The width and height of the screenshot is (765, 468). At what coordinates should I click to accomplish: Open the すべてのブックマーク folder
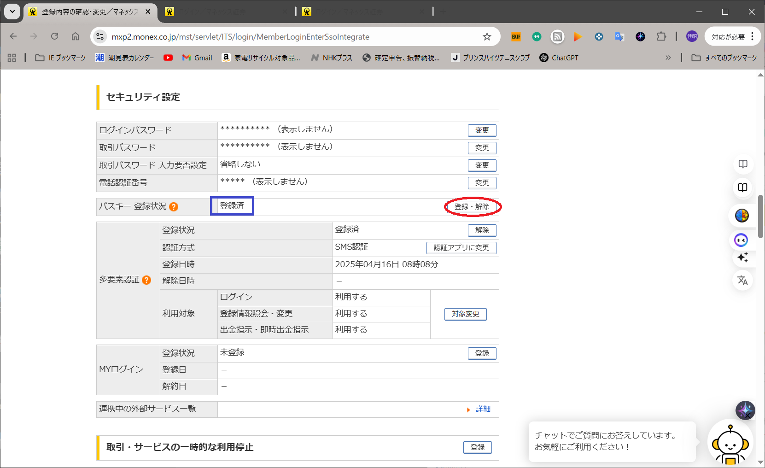click(x=725, y=58)
